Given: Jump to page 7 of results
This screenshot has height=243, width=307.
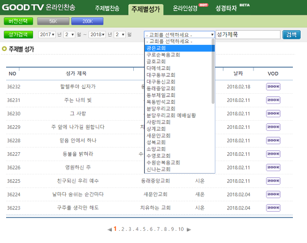Looking at the screenshot, I should pos(158,229).
